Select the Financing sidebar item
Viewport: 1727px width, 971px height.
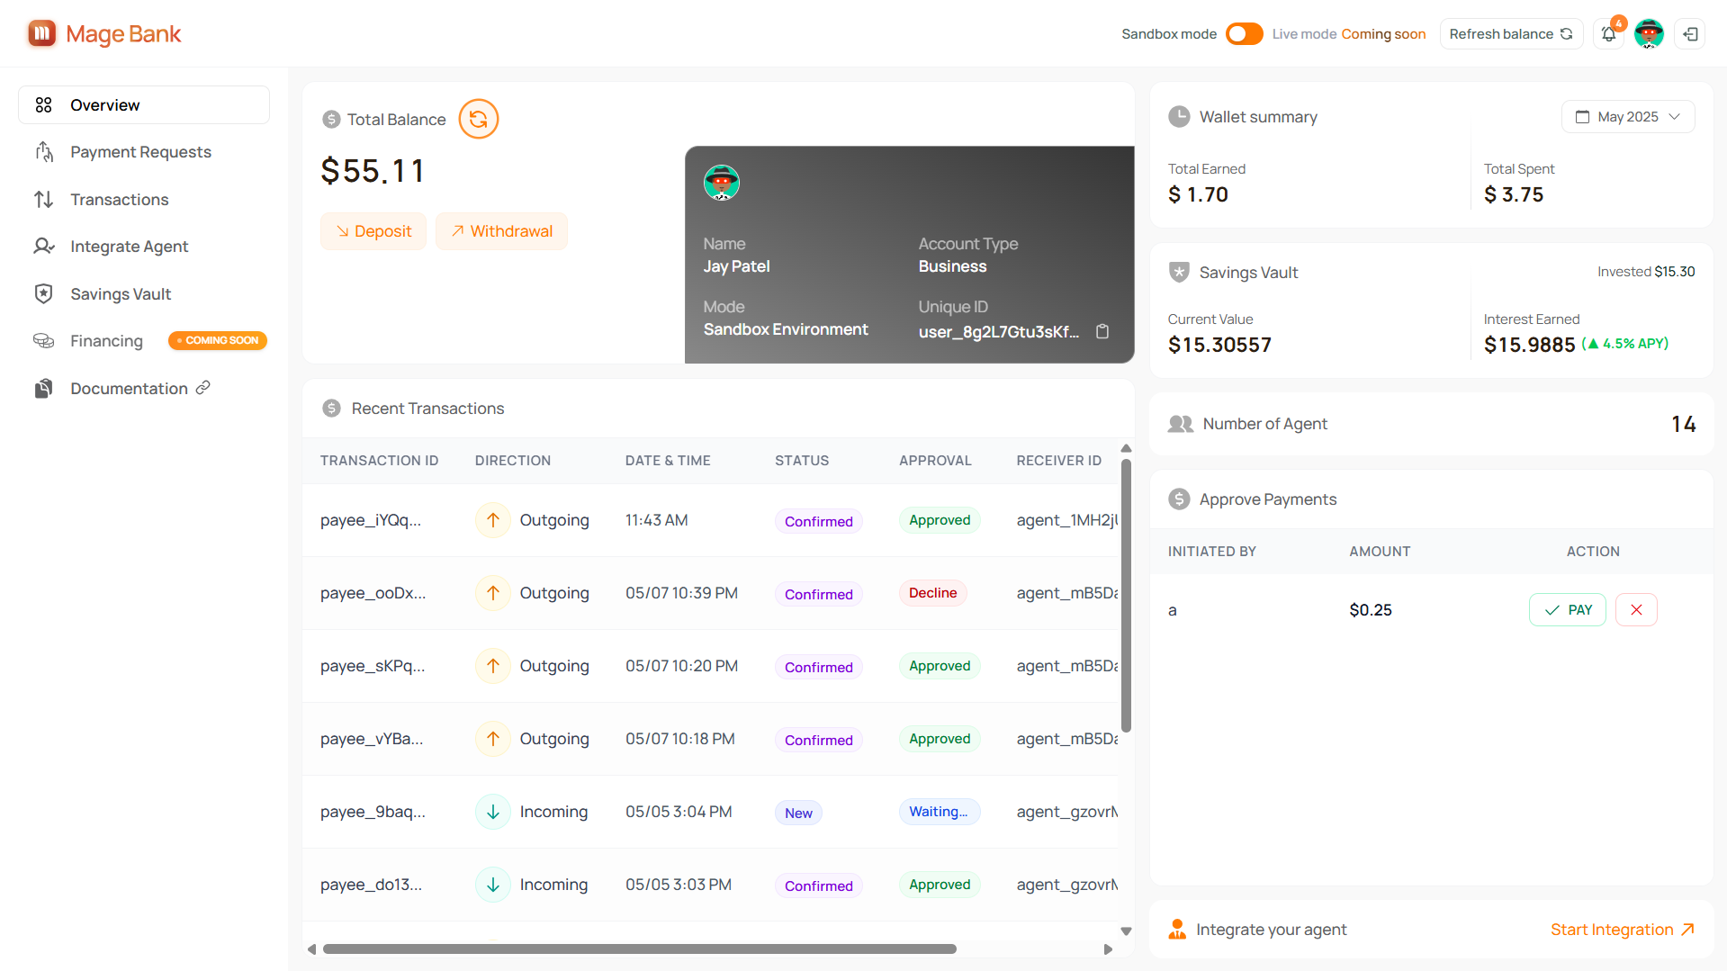click(144, 341)
